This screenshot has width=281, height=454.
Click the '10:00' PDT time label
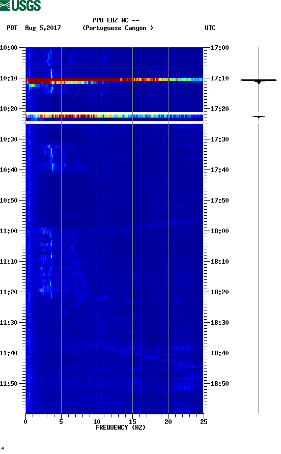coord(9,48)
